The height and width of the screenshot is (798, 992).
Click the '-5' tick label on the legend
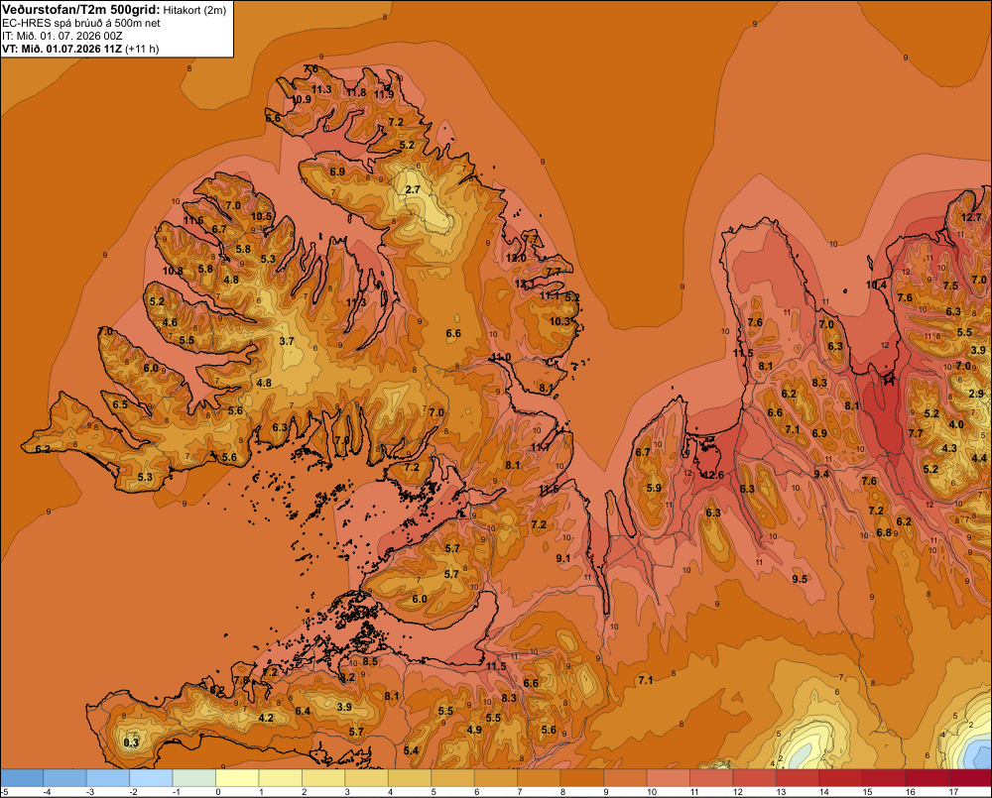pos(5,792)
